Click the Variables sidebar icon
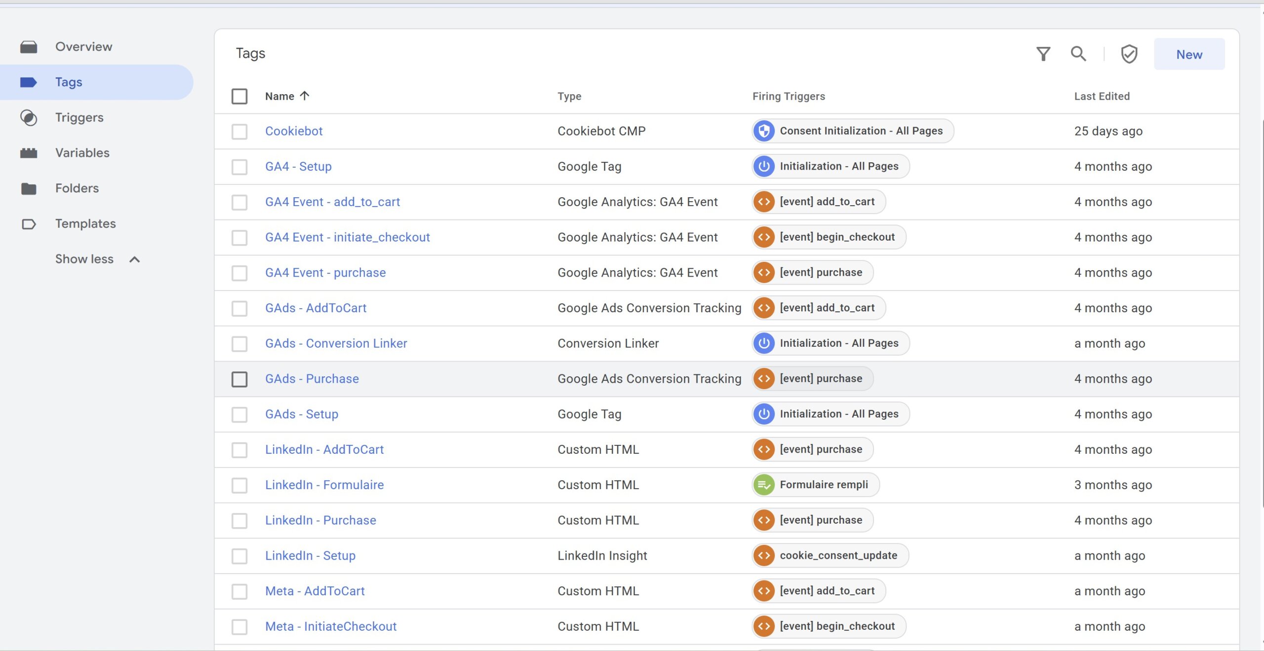This screenshot has width=1264, height=651. (29, 153)
